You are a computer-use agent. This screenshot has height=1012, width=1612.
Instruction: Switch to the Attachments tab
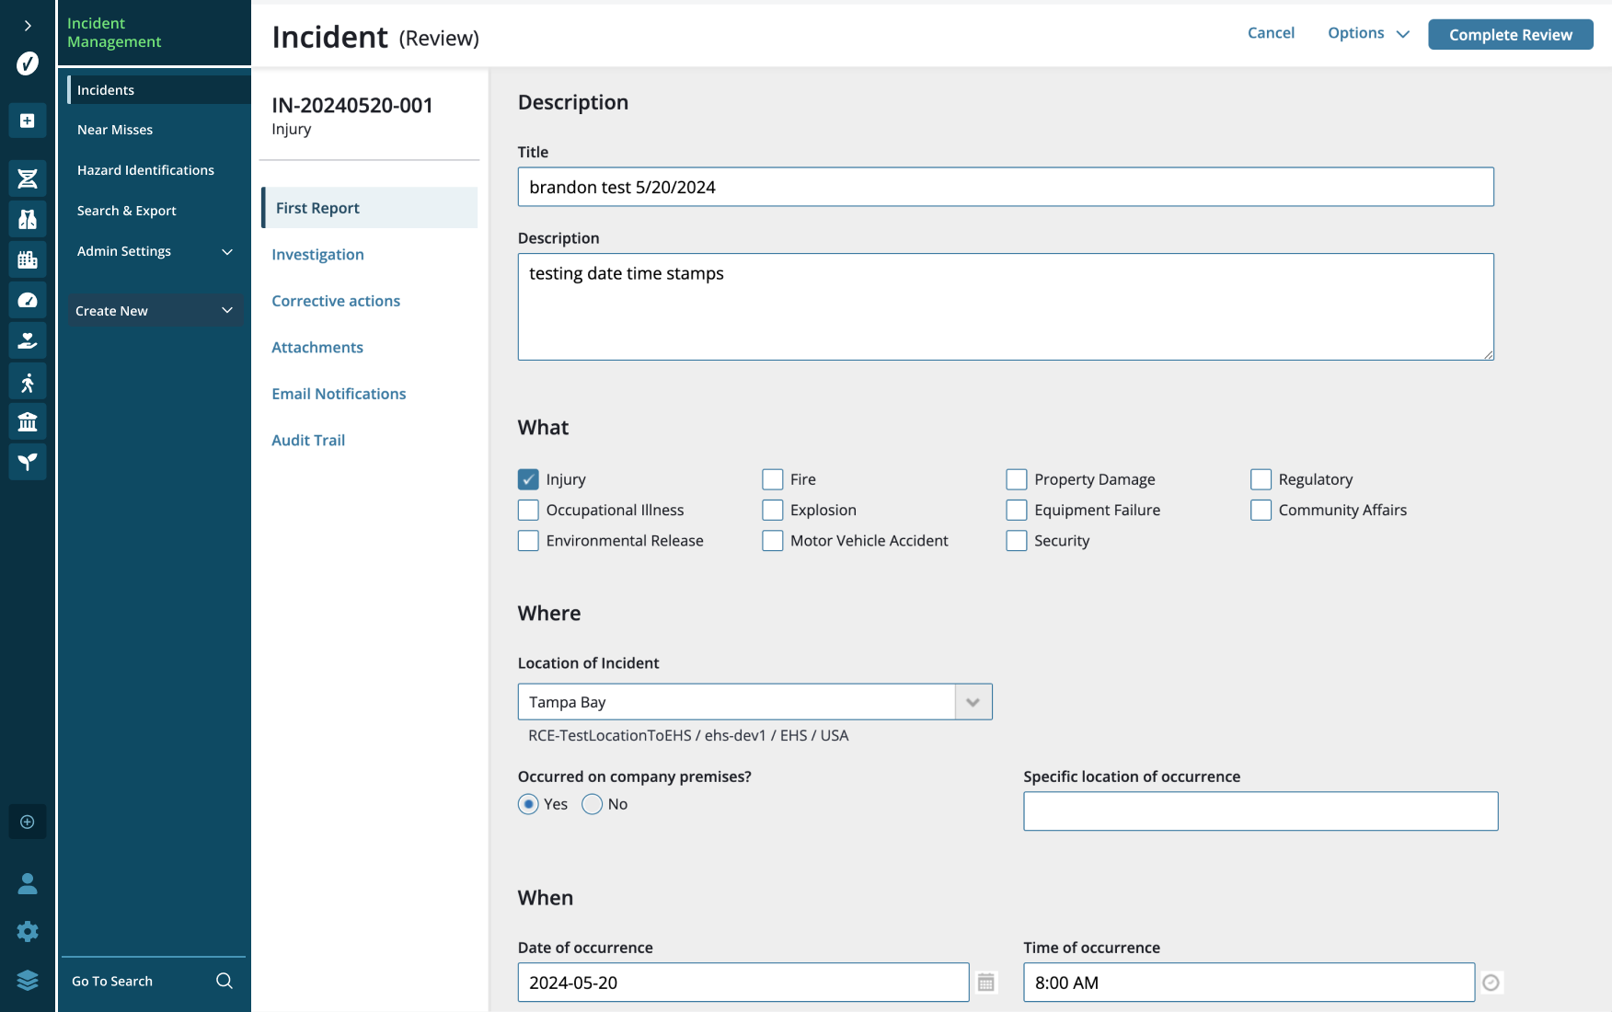317,348
